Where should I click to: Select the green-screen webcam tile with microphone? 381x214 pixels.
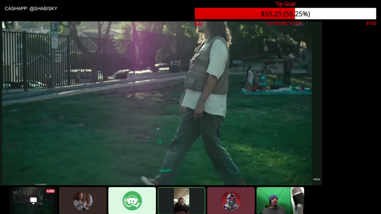point(280,201)
